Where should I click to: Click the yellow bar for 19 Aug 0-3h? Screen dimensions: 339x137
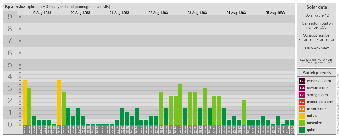(25, 102)
